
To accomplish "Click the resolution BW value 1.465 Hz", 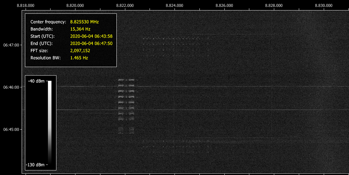I will coord(79,58).
